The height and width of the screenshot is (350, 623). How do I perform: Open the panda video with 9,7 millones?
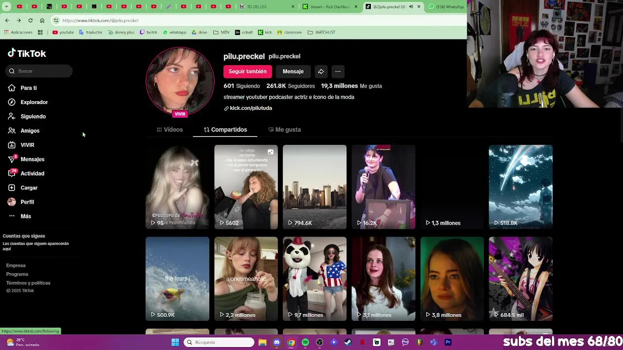[314, 279]
